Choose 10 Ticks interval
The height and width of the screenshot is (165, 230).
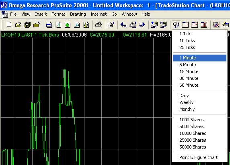click(x=199, y=41)
